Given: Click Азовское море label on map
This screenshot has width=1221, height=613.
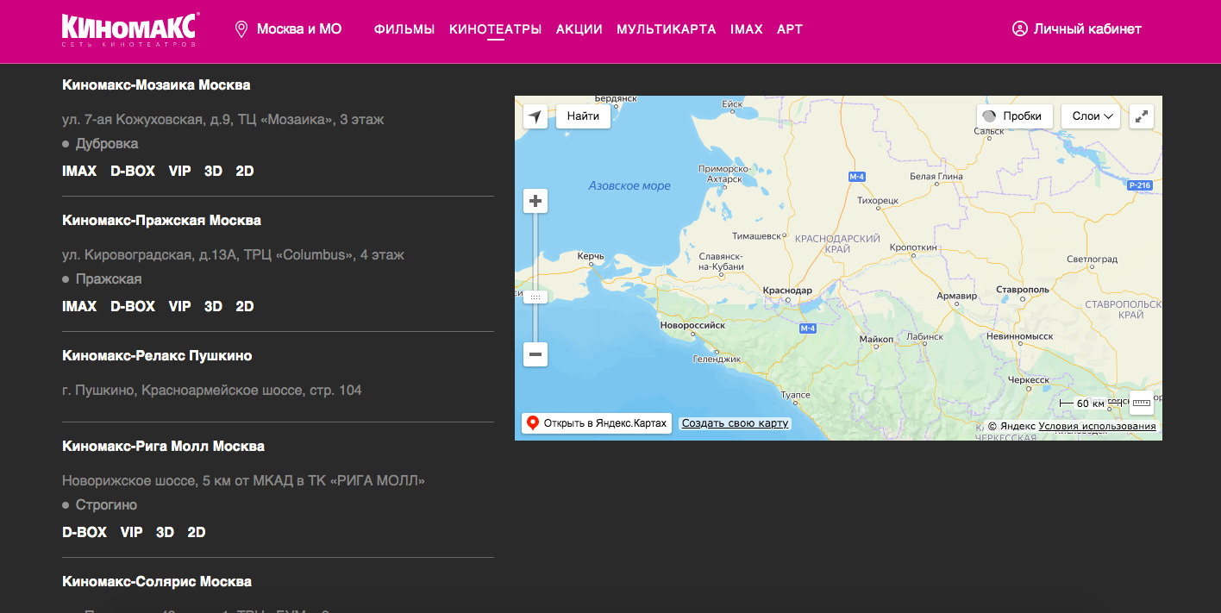Looking at the screenshot, I should click(629, 186).
